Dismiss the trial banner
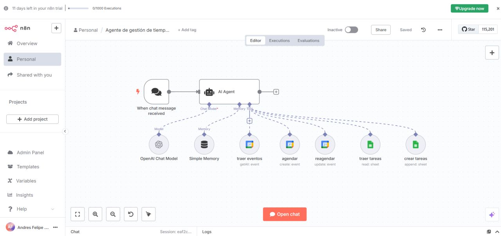Image resolution: width=501 pixels, height=236 pixels. coord(498,9)
